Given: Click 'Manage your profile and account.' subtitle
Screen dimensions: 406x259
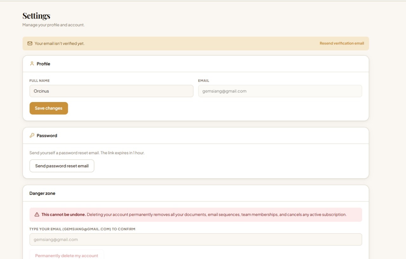Looking at the screenshot, I should tap(54, 25).
